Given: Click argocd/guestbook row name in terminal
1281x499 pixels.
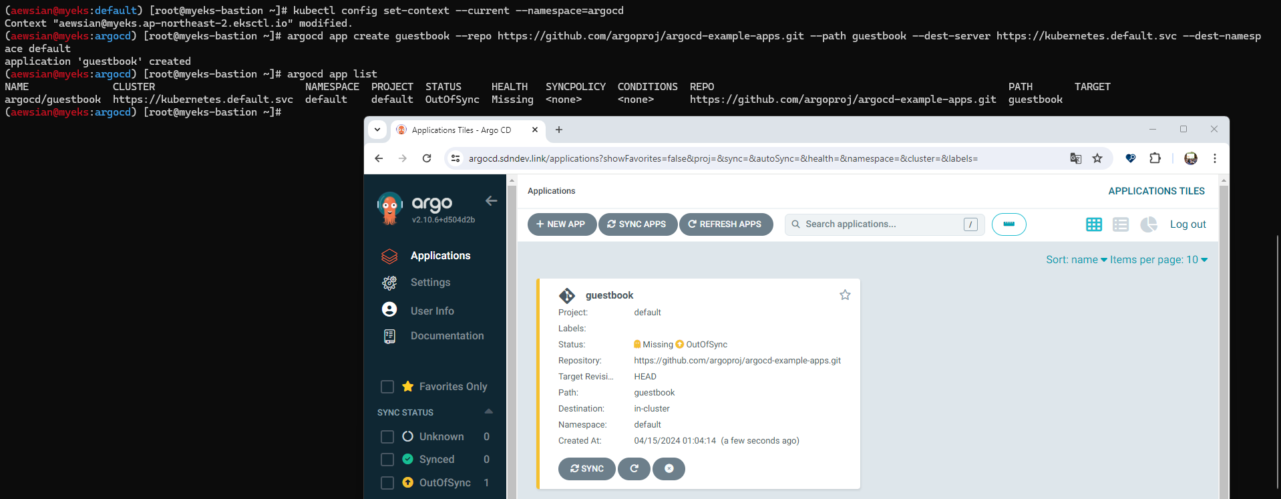Looking at the screenshot, I should [53, 100].
